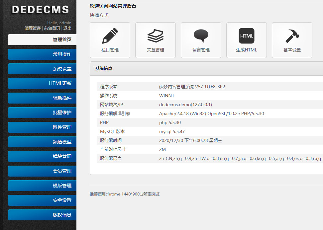The height and width of the screenshot is (230, 323).
Task: Open the HTML更新 sidebar menu
Action: (42, 83)
